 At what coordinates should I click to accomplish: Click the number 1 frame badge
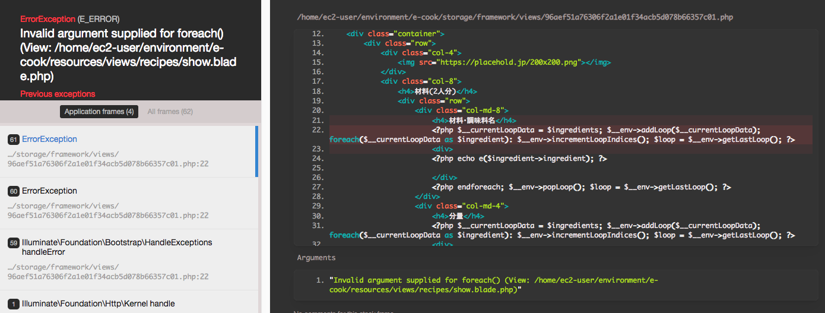(x=13, y=304)
